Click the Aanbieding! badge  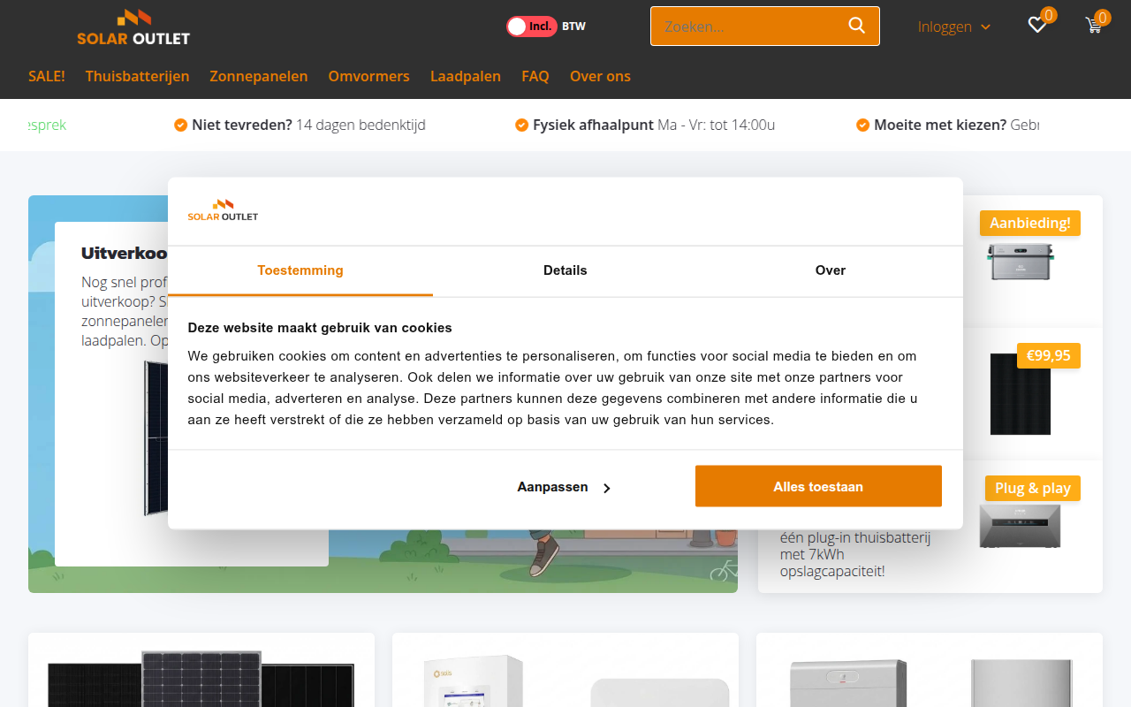[x=1030, y=223]
